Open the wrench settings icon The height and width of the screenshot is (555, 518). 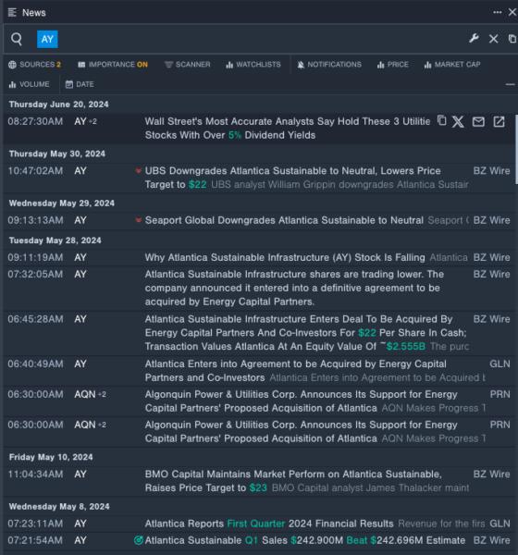click(474, 38)
